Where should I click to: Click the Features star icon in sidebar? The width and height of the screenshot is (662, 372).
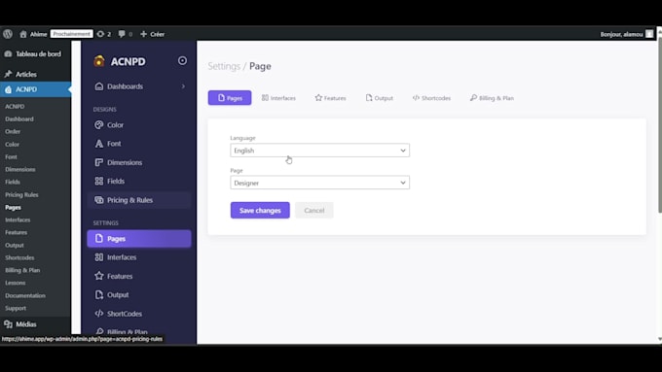pyautogui.click(x=99, y=276)
